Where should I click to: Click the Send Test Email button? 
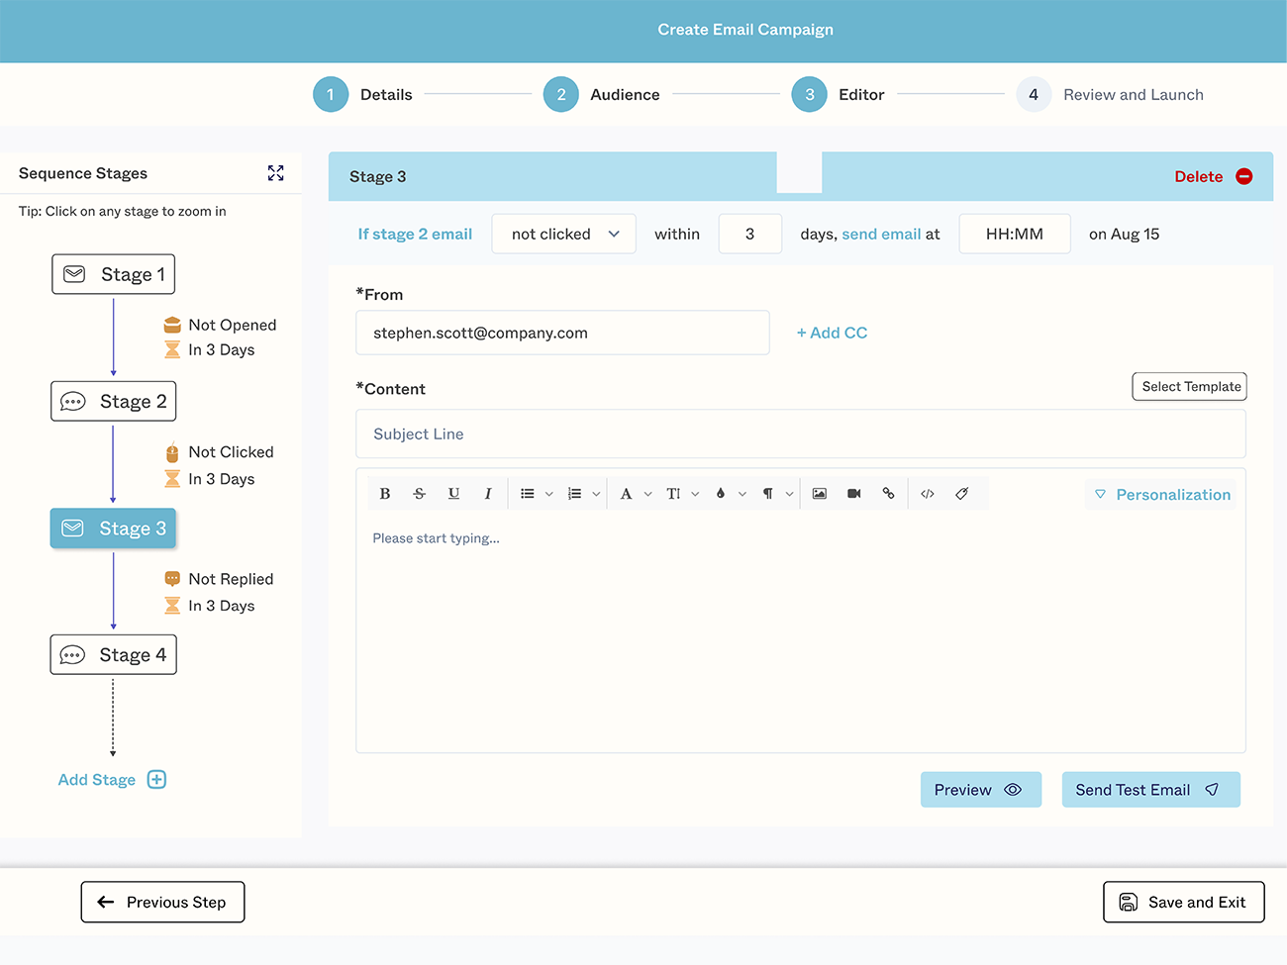(x=1150, y=790)
